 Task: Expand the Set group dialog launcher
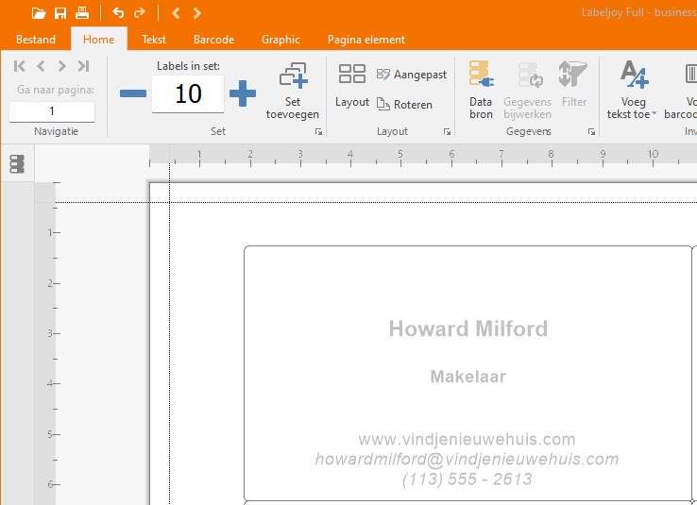[x=318, y=132]
